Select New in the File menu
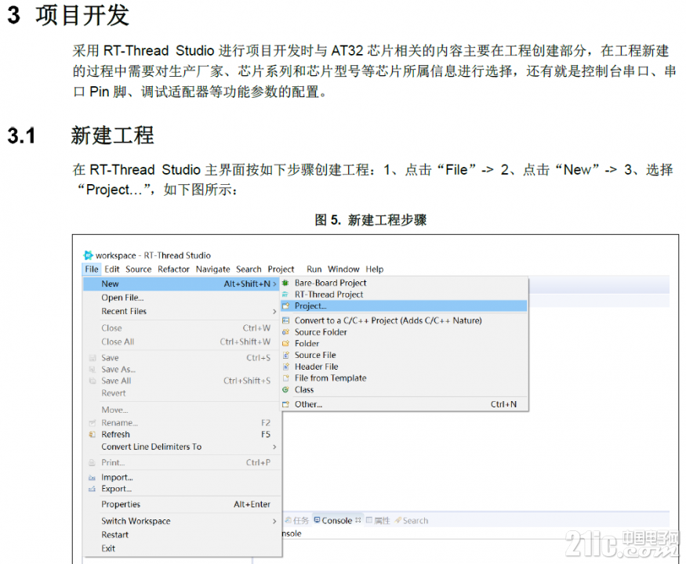686x564 pixels. (x=182, y=284)
